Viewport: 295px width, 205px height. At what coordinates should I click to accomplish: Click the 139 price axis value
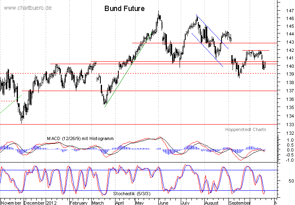(290, 74)
